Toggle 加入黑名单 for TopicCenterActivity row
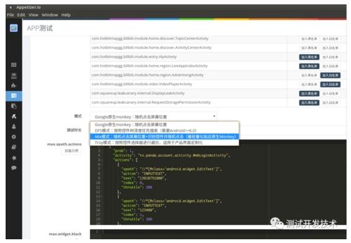The width and height of the screenshot is (351, 243). click(309, 39)
